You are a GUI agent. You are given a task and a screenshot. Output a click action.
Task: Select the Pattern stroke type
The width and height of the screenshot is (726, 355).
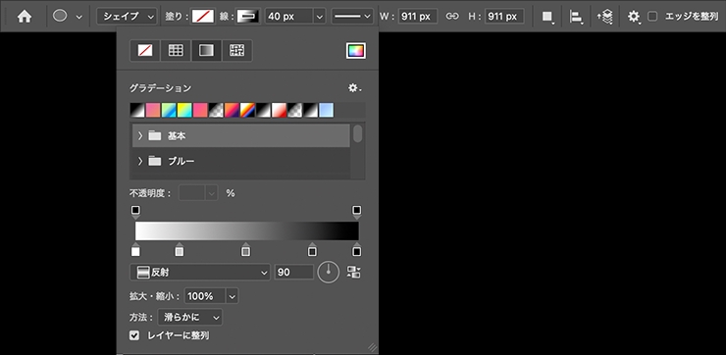[236, 50]
